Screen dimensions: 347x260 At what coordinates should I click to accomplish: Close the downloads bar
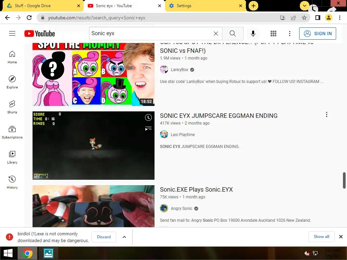pyautogui.click(x=341, y=237)
